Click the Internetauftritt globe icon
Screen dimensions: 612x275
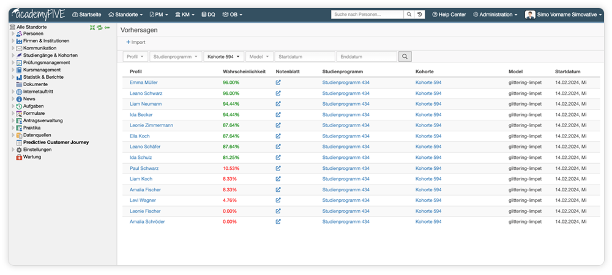pyautogui.click(x=19, y=92)
